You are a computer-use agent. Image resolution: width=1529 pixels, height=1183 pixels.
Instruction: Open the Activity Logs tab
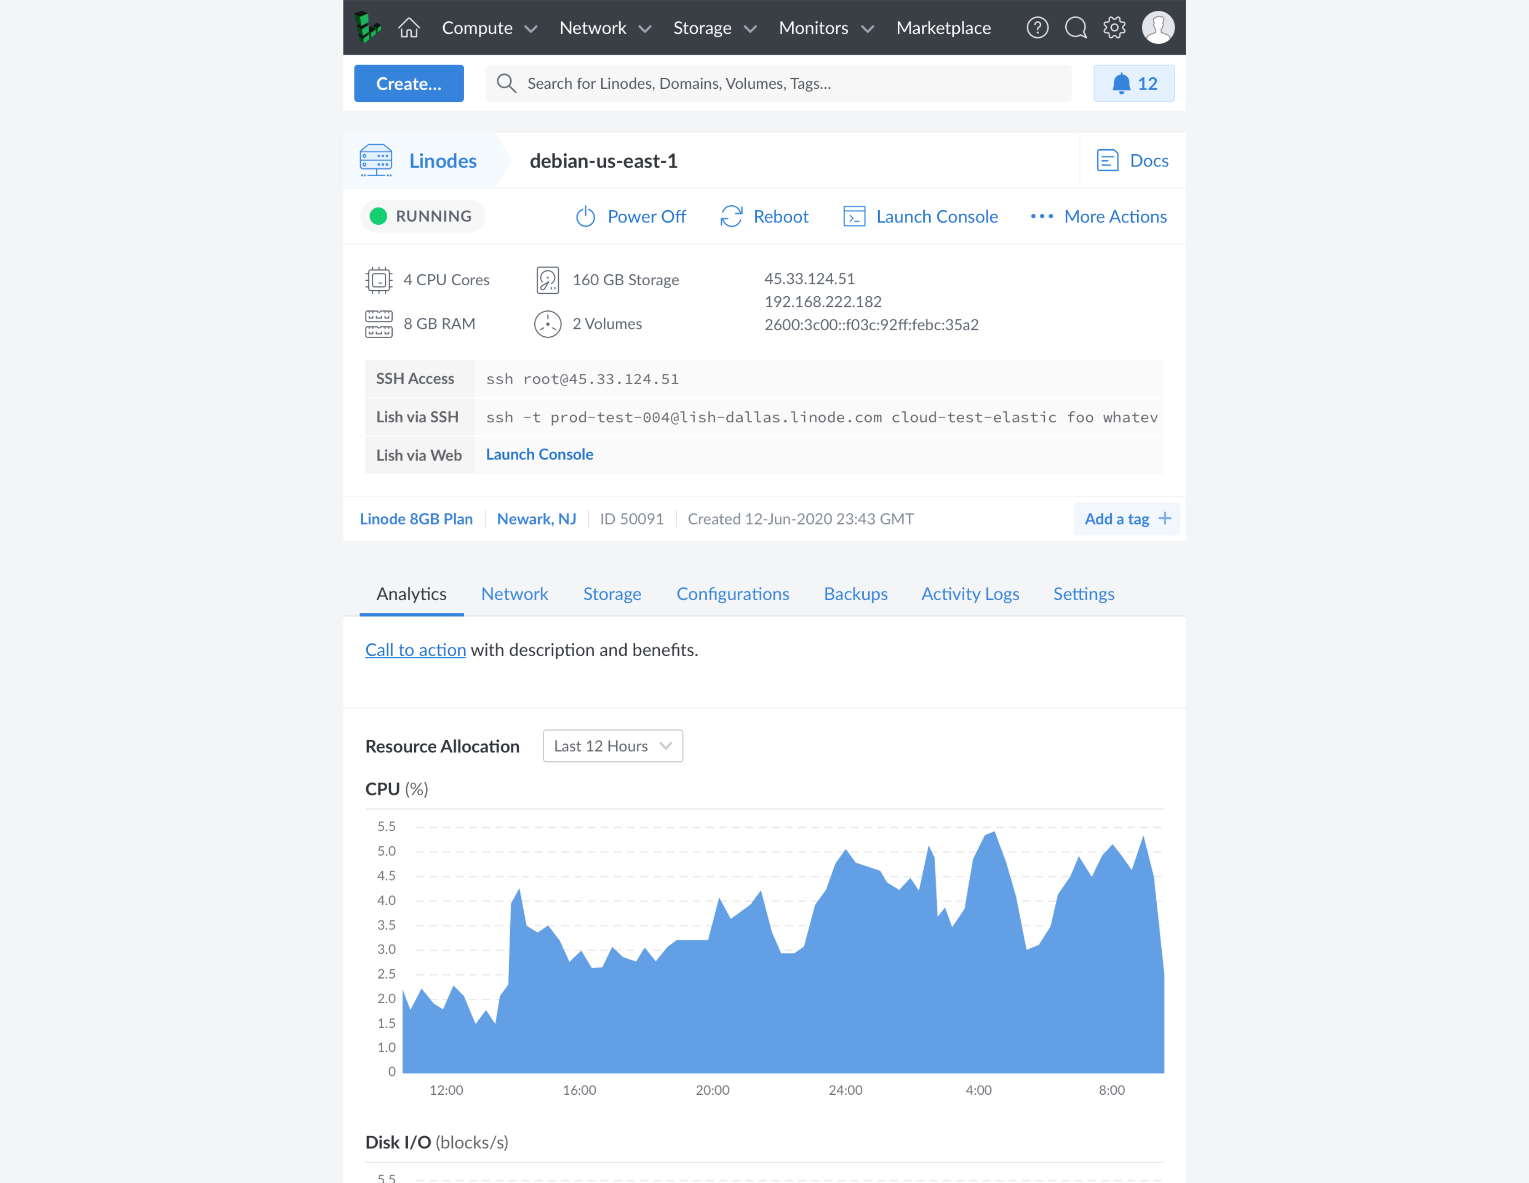tap(970, 594)
